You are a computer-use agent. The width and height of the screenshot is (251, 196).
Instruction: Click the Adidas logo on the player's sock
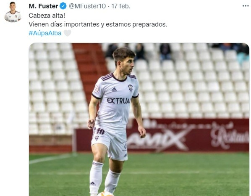pos(92,183)
